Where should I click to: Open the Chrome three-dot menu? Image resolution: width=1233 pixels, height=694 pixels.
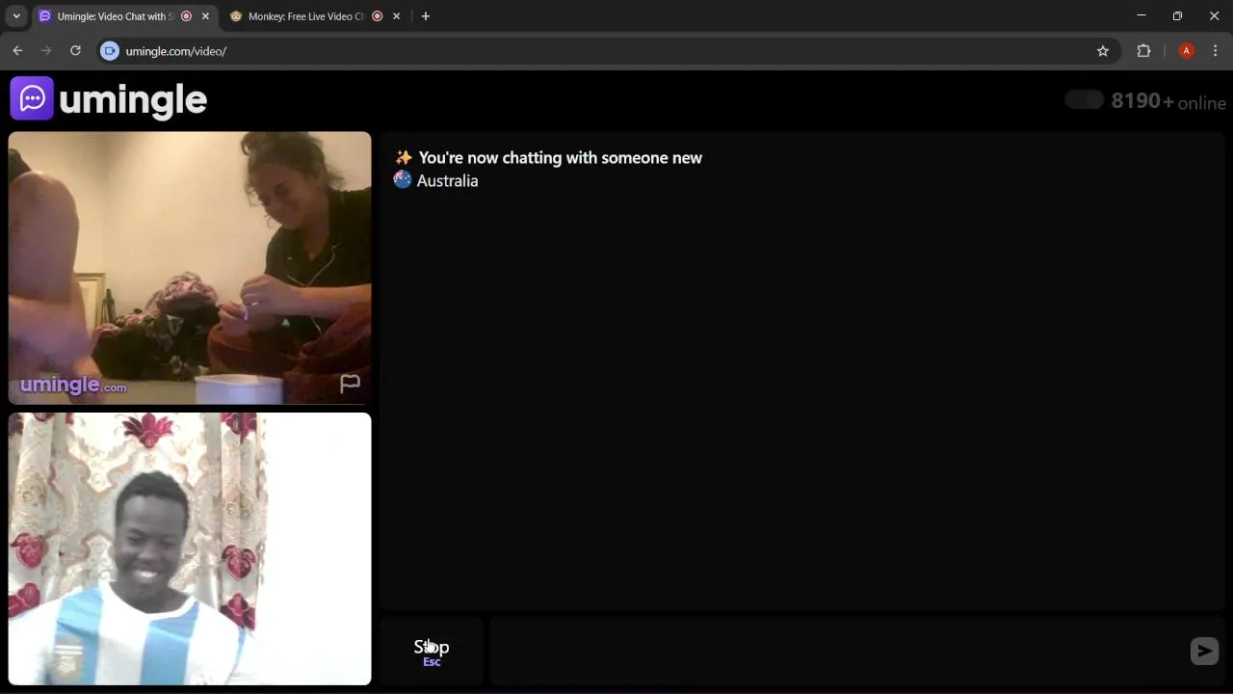(x=1215, y=51)
